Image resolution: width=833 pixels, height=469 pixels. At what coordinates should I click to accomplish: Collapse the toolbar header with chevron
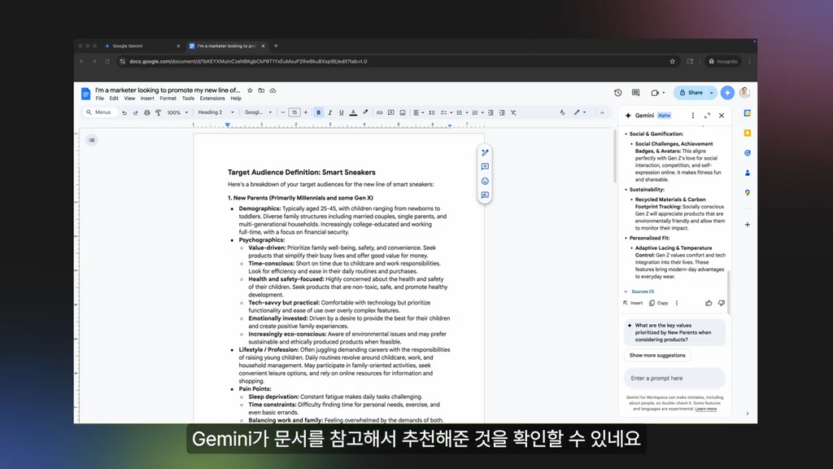pyautogui.click(x=602, y=112)
